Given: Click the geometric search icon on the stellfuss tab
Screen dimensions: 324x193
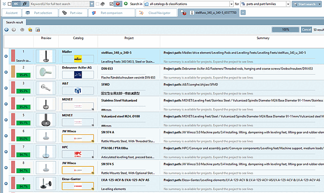Looking at the screenshot, I should (x=183, y=12).
